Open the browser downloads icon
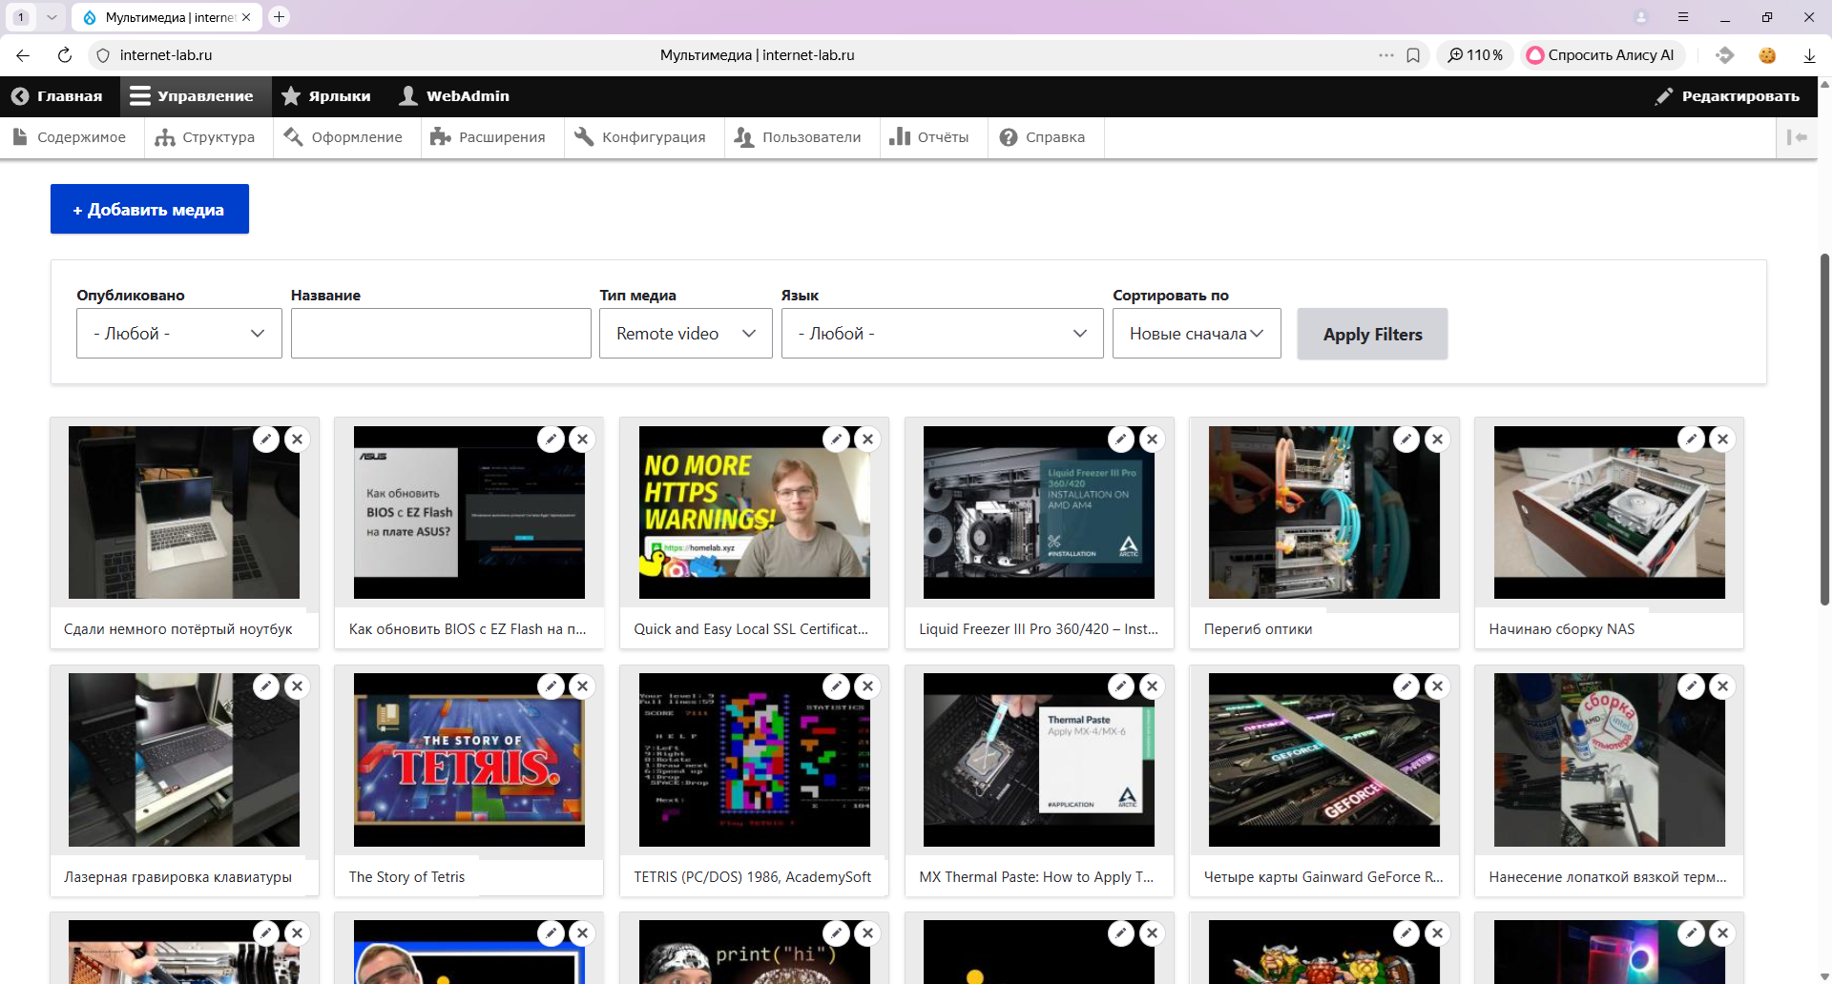Image resolution: width=1832 pixels, height=984 pixels. click(1809, 55)
